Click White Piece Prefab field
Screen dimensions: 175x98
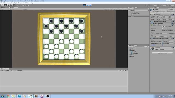pyautogui.click(x=167, y=42)
